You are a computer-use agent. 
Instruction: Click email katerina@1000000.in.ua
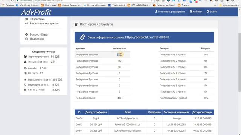(x=128, y=124)
